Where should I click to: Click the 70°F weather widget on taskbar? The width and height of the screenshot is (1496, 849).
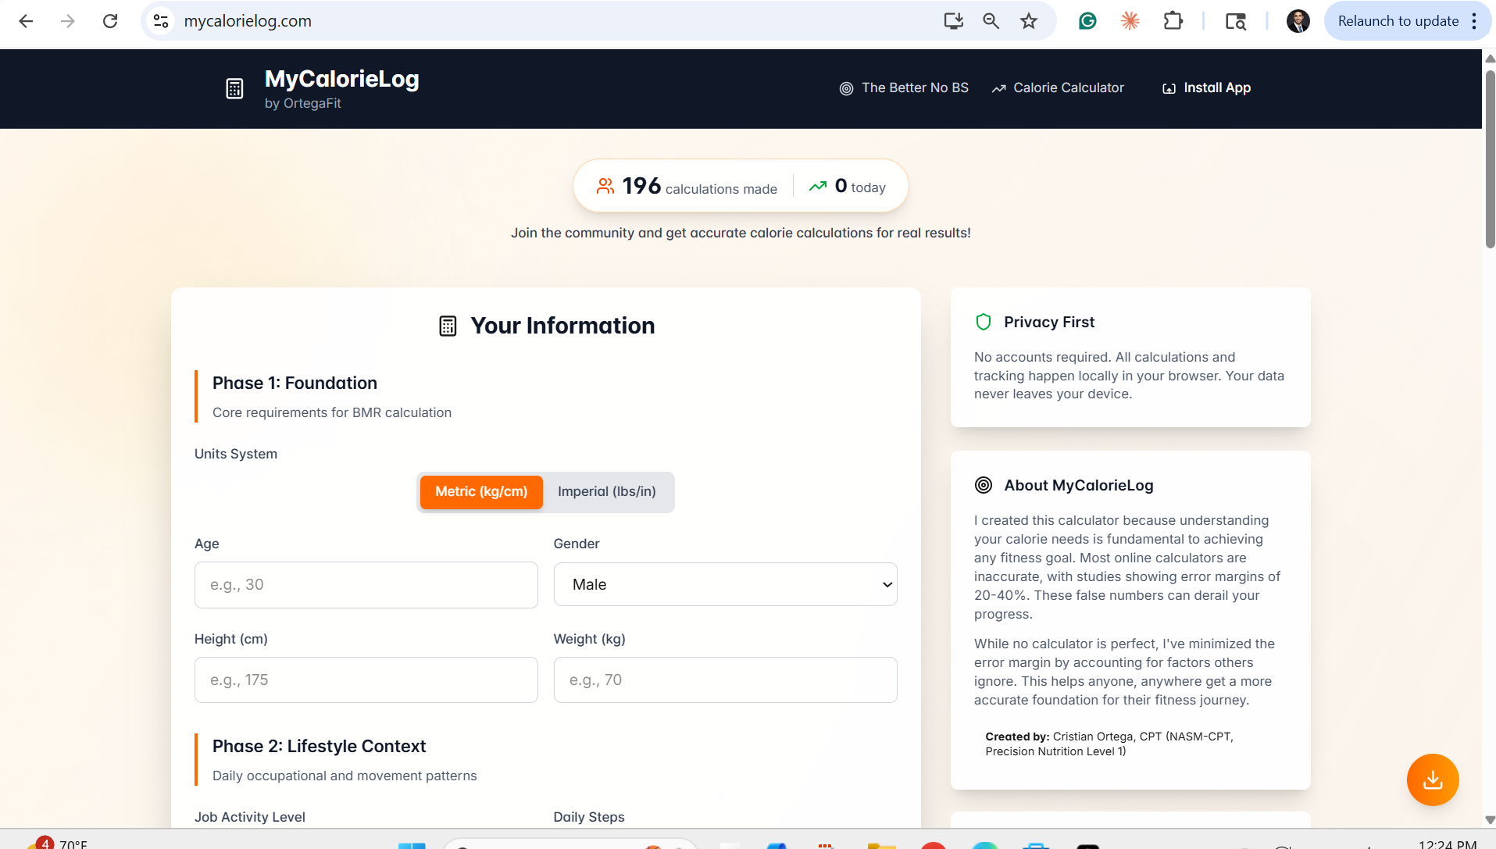[x=59, y=843]
